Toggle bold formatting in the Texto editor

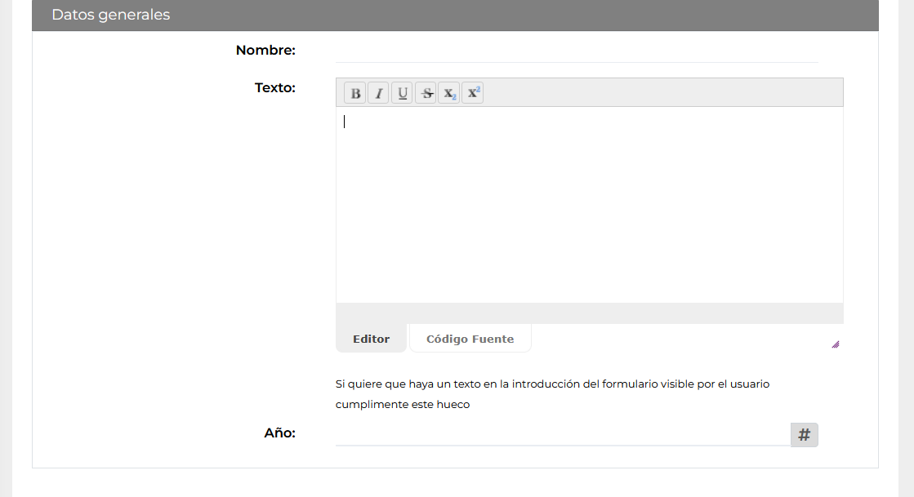point(355,93)
